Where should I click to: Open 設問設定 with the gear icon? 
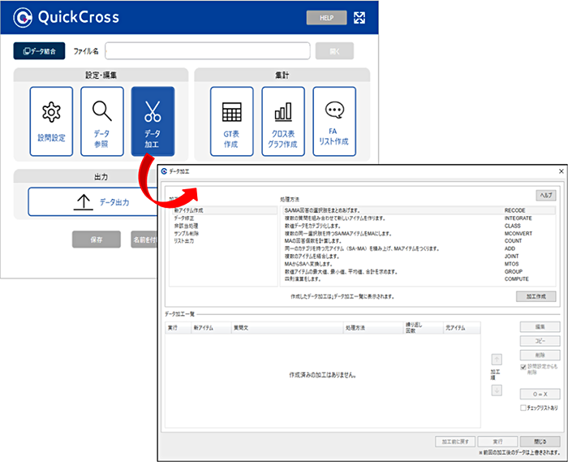[51, 122]
